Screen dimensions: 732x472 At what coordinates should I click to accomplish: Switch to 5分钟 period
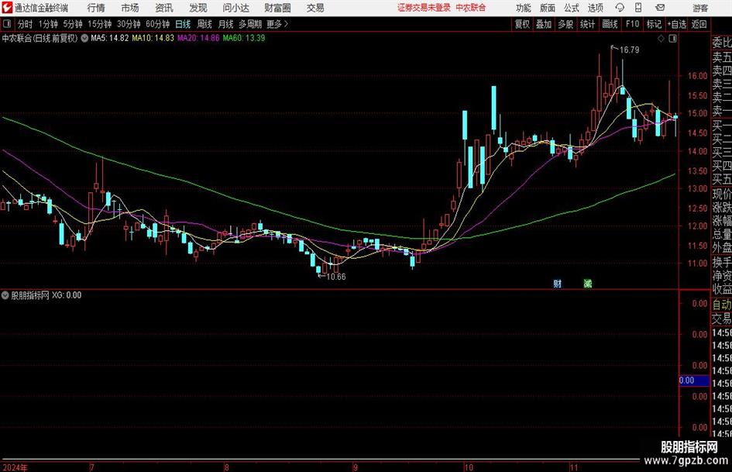click(x=73, y=24)
